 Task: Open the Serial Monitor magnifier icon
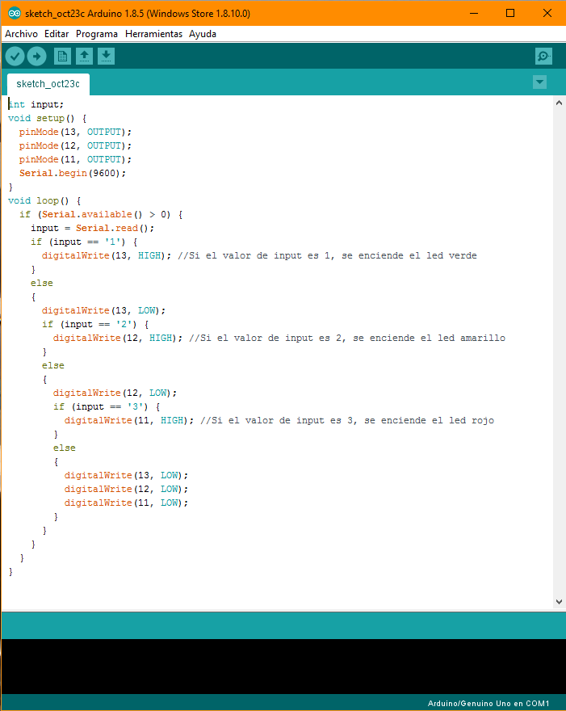(543, 57)
